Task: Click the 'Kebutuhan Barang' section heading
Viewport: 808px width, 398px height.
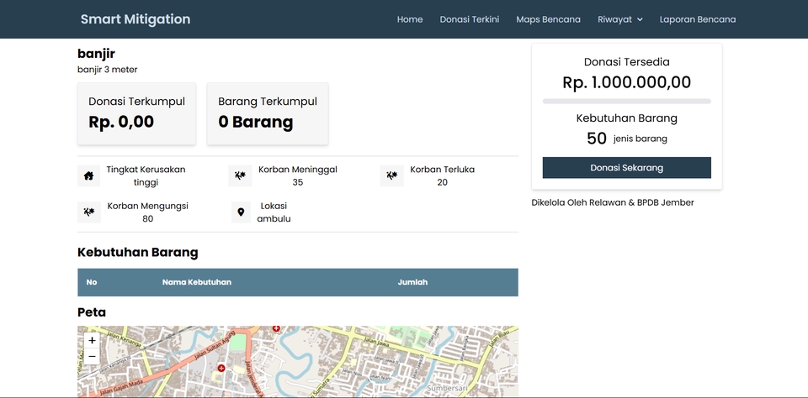Action: pos(137,253)
